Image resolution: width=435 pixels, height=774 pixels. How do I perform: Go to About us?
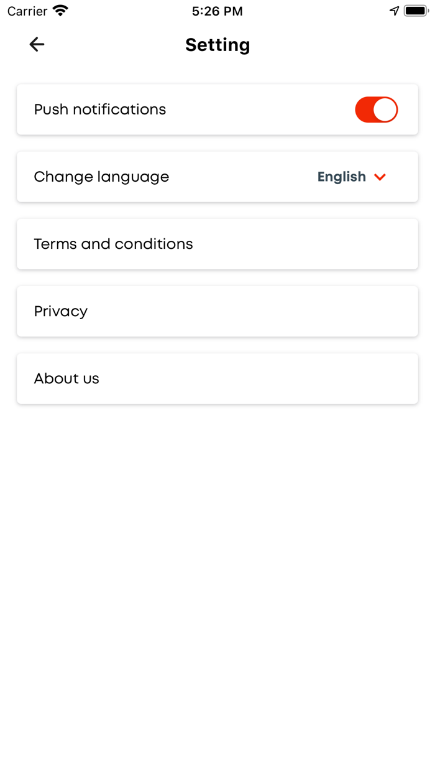click(x=66, y=378)
